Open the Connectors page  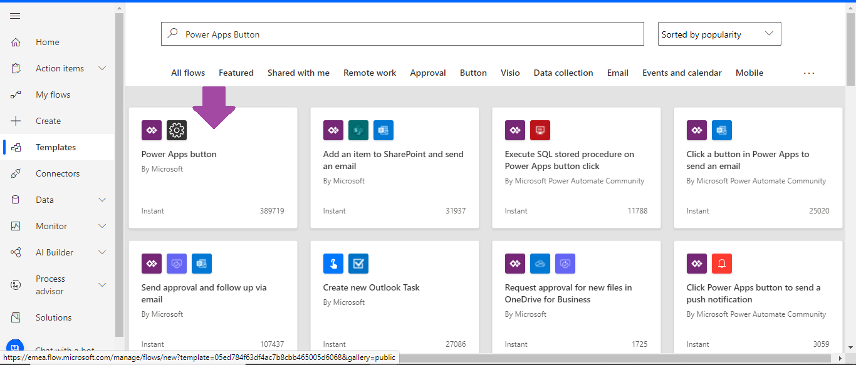57,173
